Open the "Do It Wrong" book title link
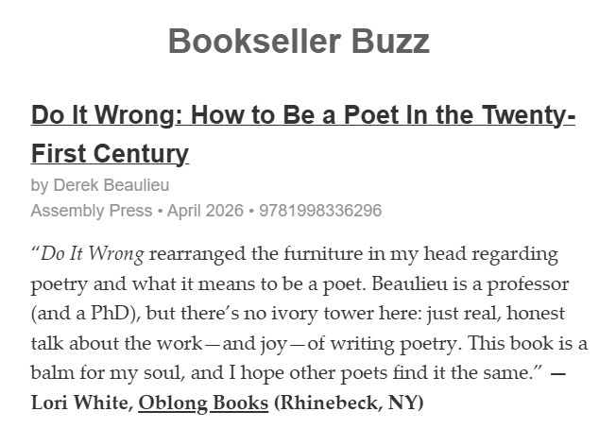The width and height of the screenshot is (616, 446). click(x=302, y=116)
